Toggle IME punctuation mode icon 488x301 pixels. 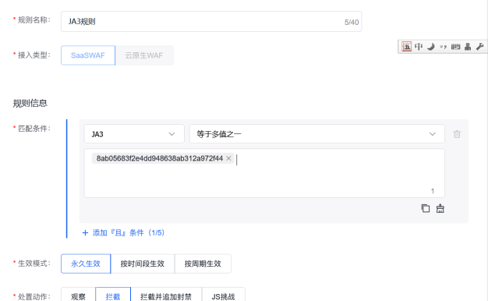444,47
